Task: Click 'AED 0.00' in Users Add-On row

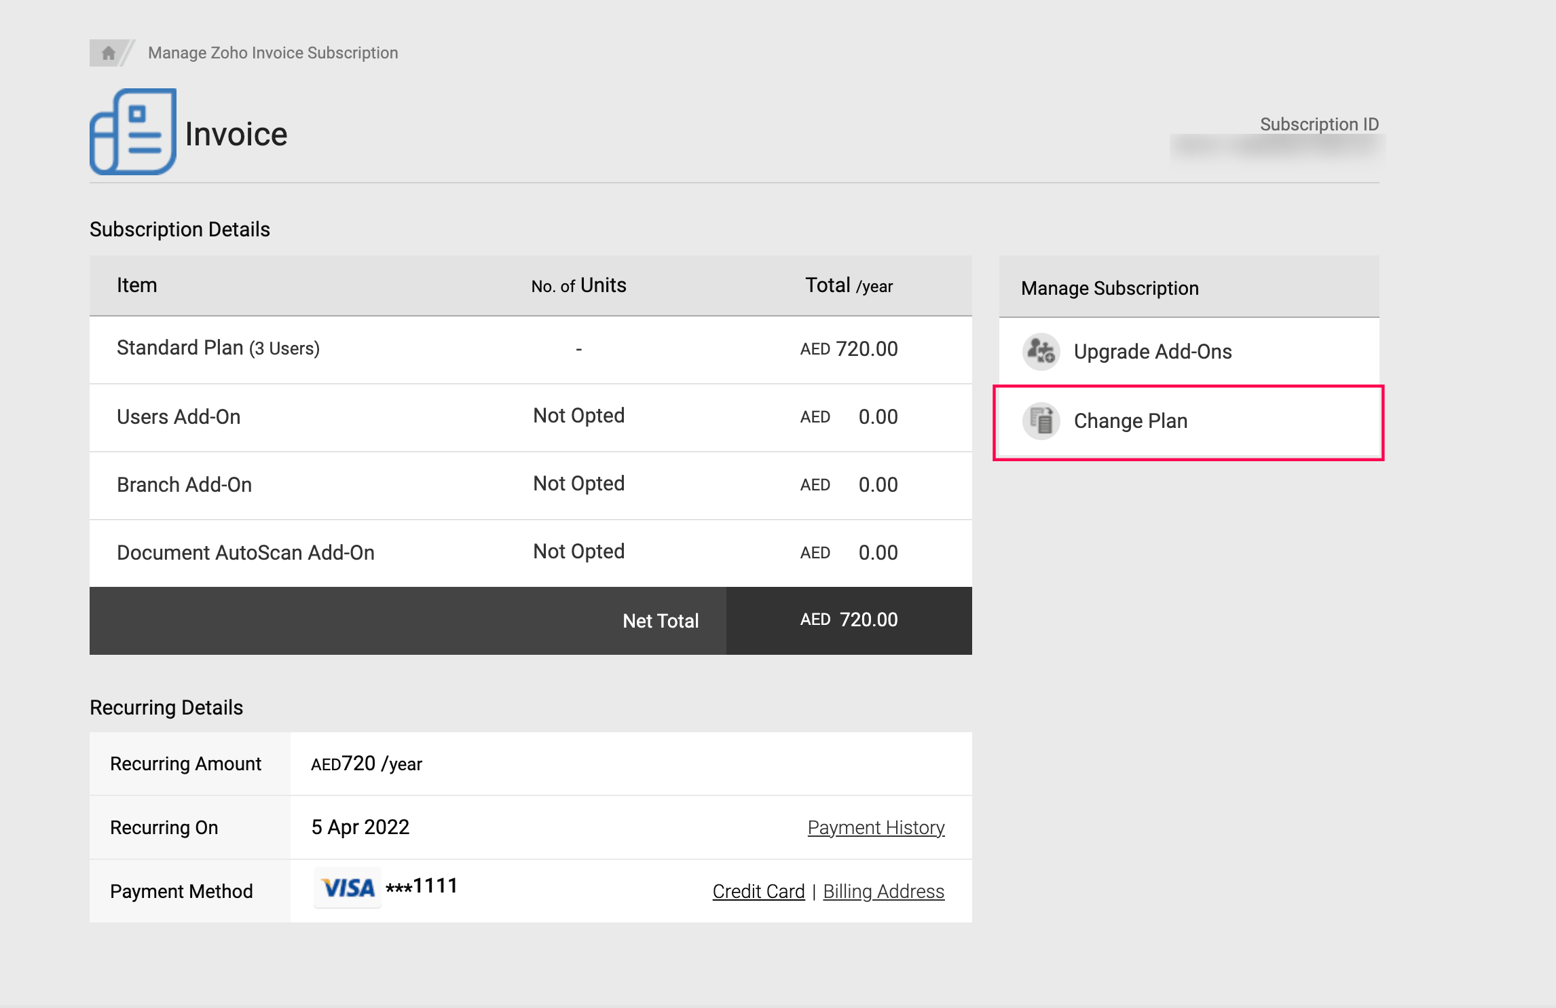Action: 849,416
